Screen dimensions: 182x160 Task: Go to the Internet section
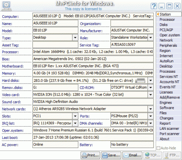[x=169, y=56]
